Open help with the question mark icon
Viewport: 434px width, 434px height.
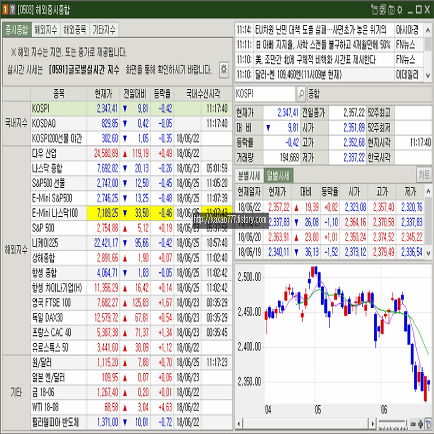pos(12,10)
